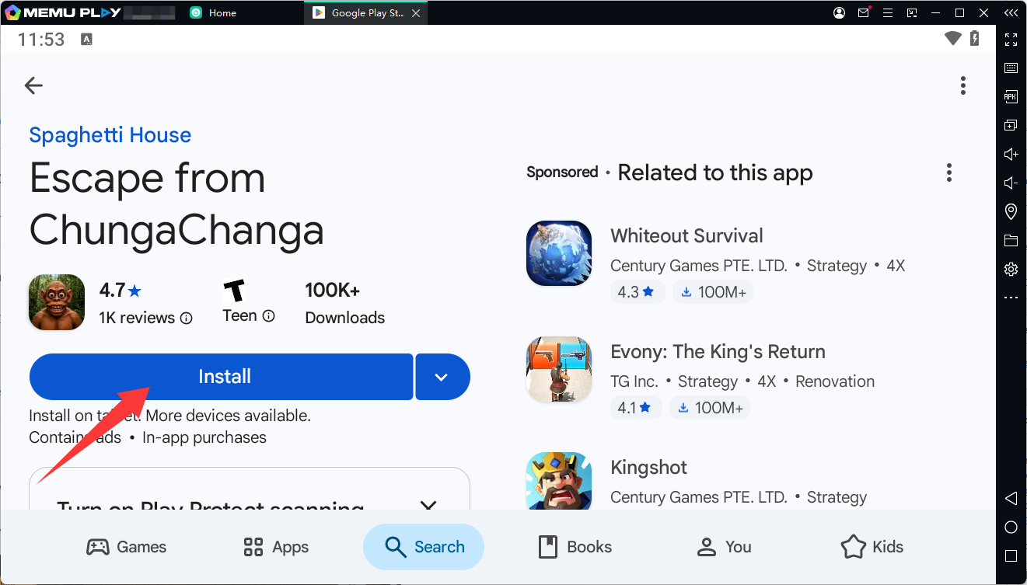Click the Android back triangle button

(x=1011, y=498)
